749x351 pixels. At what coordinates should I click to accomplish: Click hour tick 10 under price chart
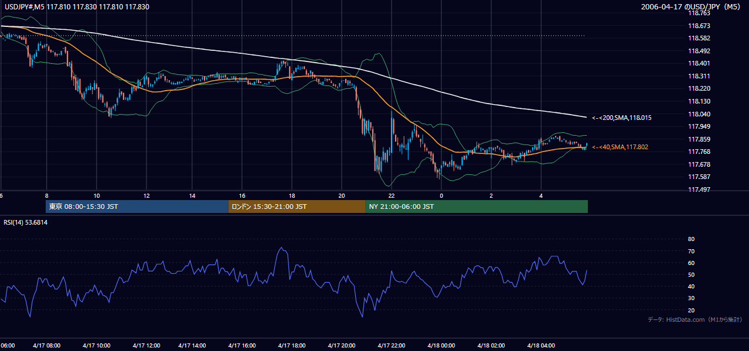(x=96, y=195)
